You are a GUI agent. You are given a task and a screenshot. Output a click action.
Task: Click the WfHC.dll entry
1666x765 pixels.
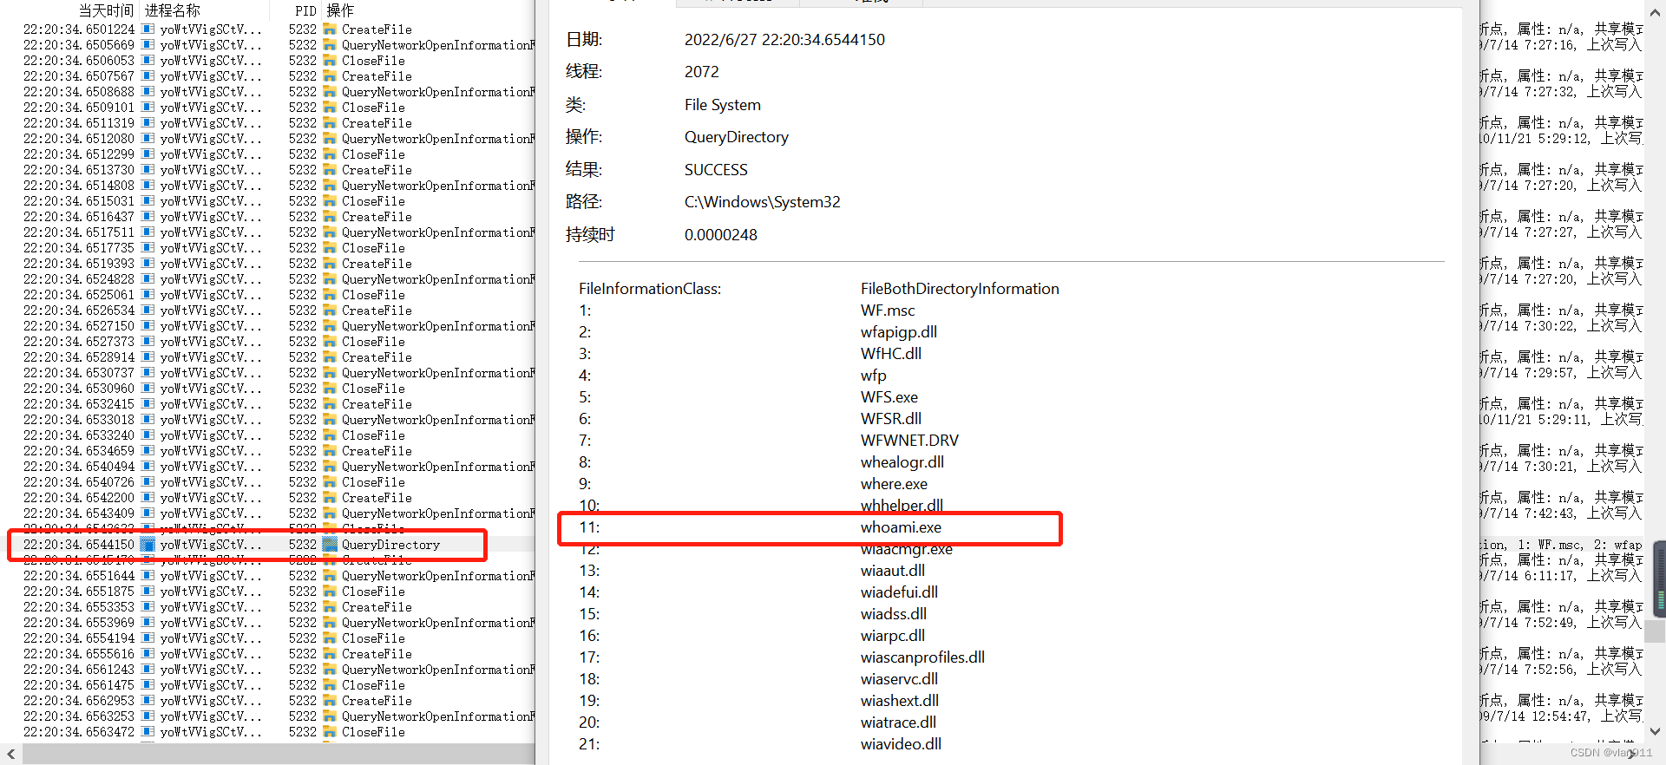891,354
